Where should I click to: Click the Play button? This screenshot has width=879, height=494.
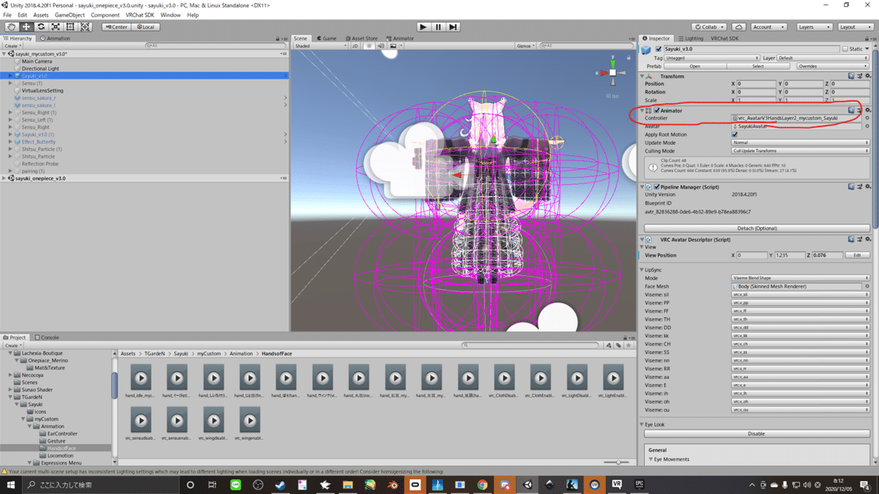tap(423, 27)
